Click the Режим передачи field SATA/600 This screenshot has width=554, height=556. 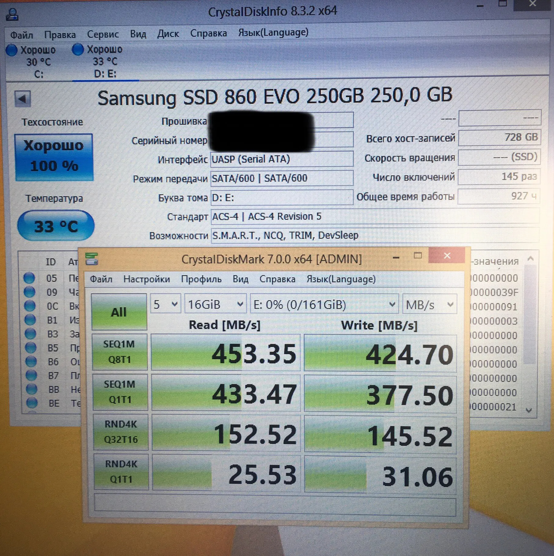pos(282,178)
